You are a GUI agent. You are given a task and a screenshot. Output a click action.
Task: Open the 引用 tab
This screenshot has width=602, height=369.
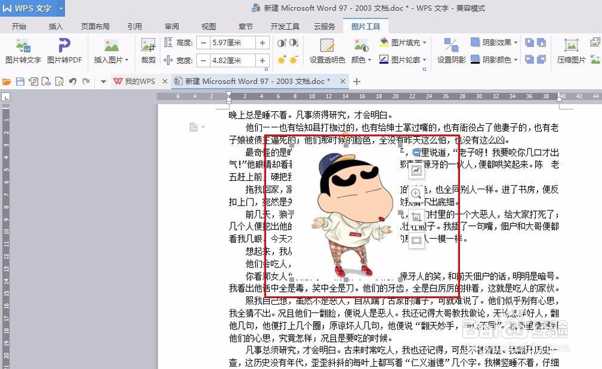(135, 26)
